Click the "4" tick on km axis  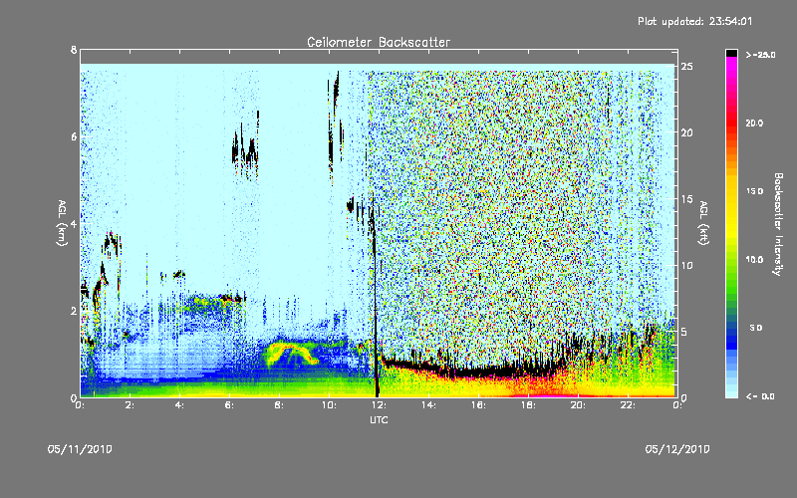pos(74,223)
